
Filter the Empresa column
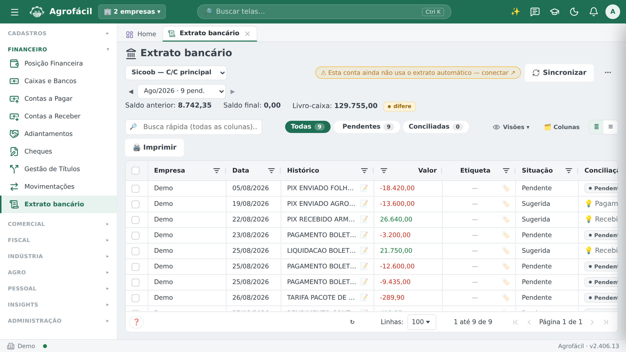pos(216,170)
